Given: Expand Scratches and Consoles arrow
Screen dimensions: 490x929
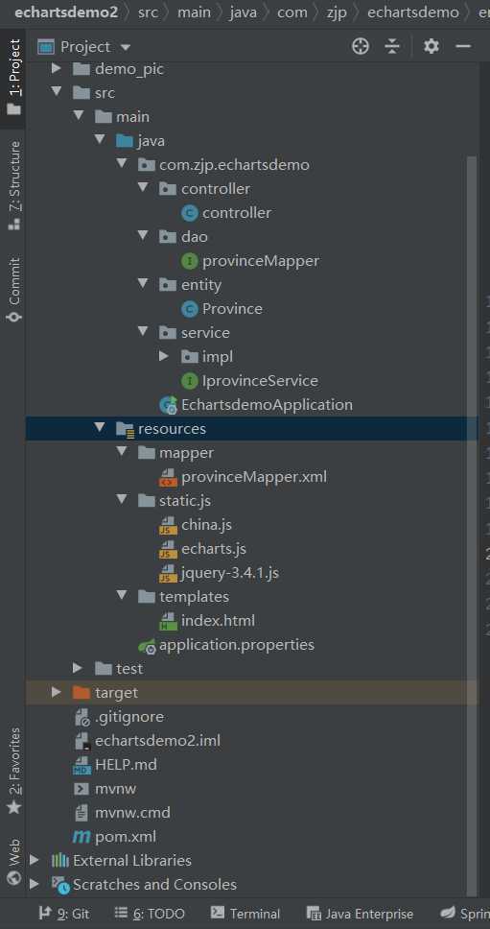Looking at the screenshot, I should tap(35, 883).
